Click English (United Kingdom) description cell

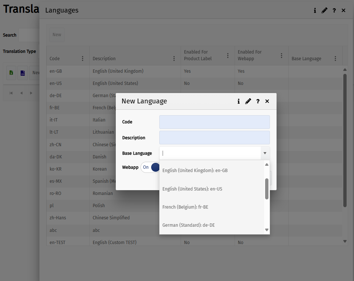click(x=135, y=71)
